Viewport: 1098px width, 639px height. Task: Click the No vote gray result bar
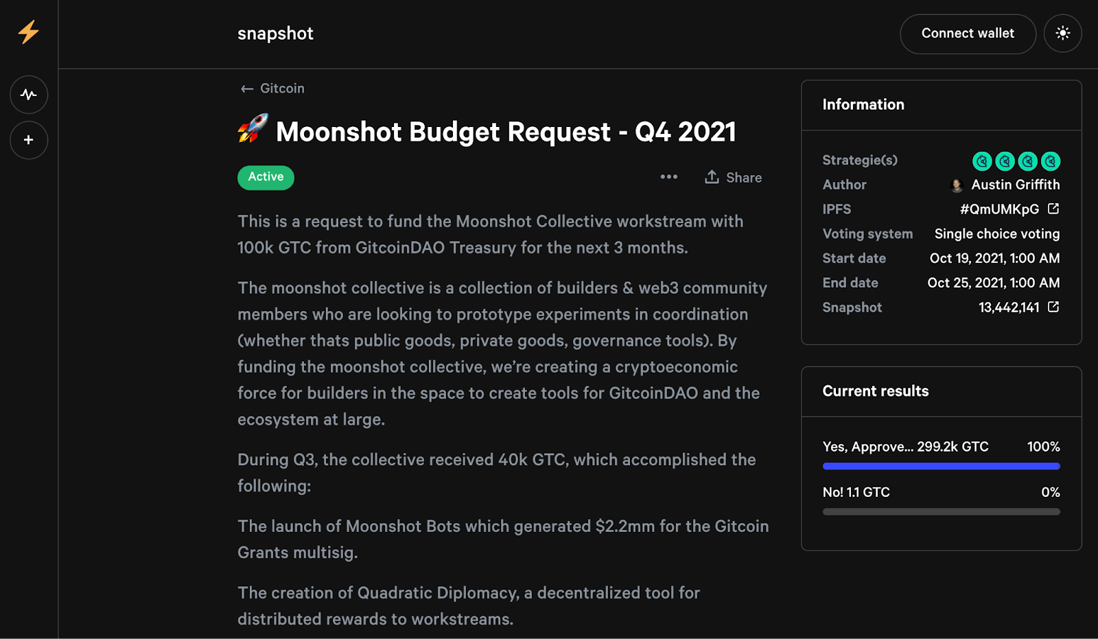coord(941,511)
